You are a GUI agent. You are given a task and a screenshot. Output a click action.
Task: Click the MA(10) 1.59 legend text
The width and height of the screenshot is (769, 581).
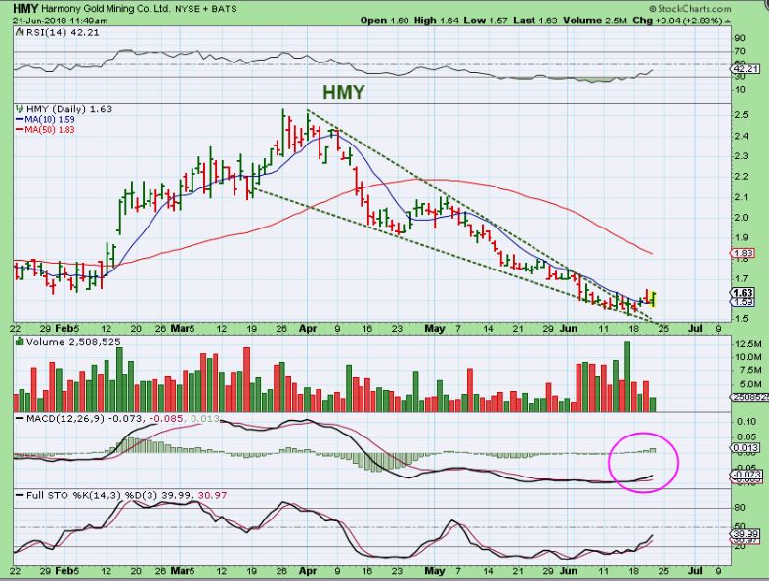pos(50,120)
